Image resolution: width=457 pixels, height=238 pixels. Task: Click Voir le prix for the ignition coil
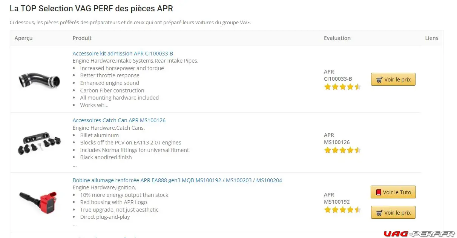(393, 213)
